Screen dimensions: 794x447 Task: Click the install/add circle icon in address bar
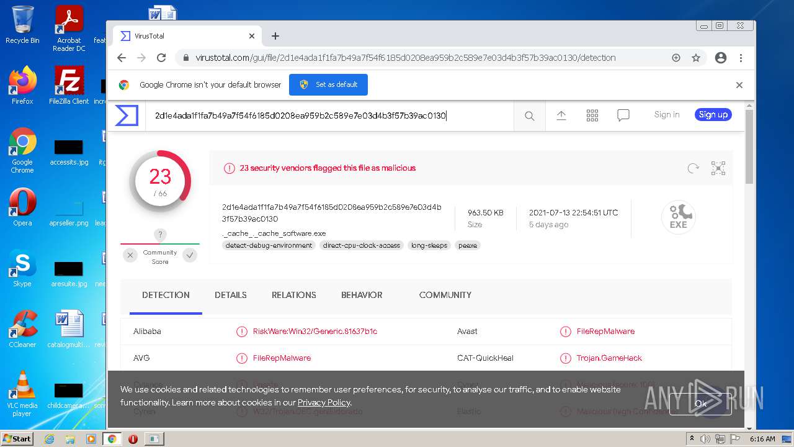pyautogui.click(x=676, y=58)
